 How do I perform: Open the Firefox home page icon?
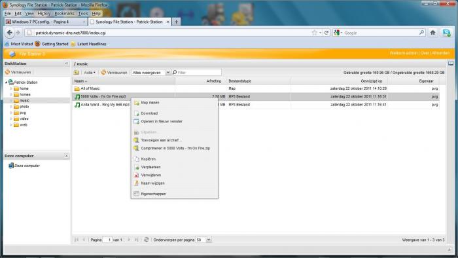coord(433,33)
